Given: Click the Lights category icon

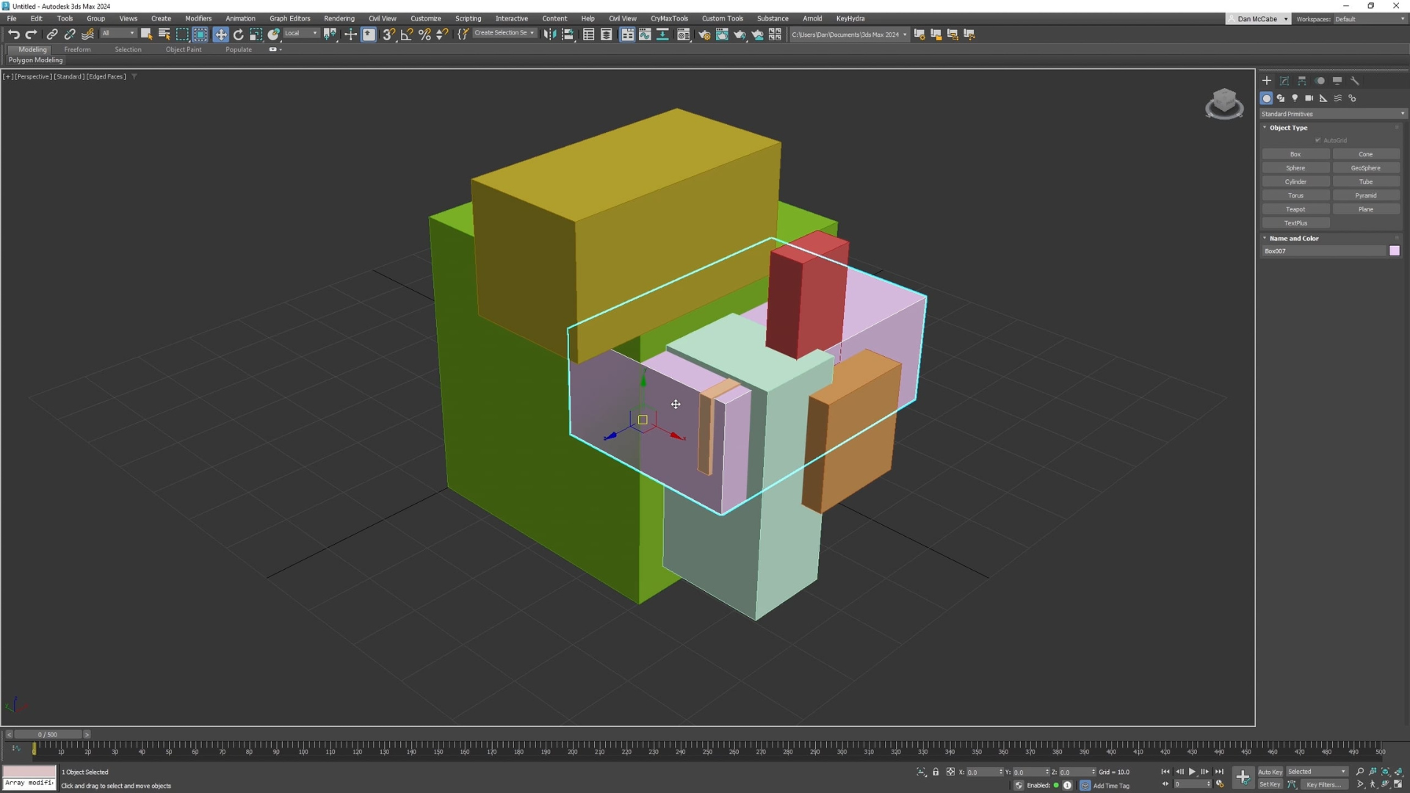Looking at the screenshot, I should (x=1295, y=98).
